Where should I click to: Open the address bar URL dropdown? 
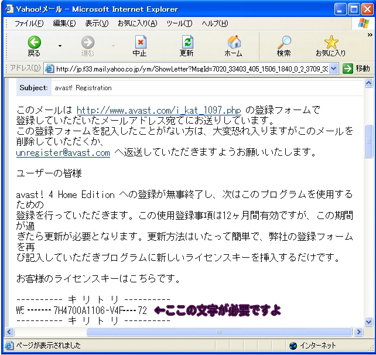click(x=333, y=69)
